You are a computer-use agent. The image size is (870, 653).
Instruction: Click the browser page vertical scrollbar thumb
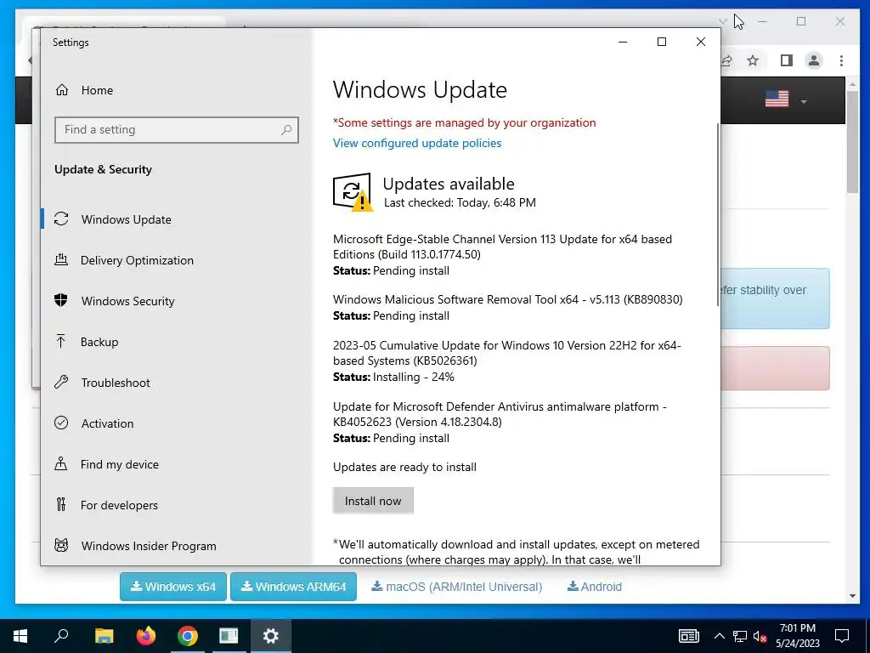pyautogui.click(x=853, y=142)
